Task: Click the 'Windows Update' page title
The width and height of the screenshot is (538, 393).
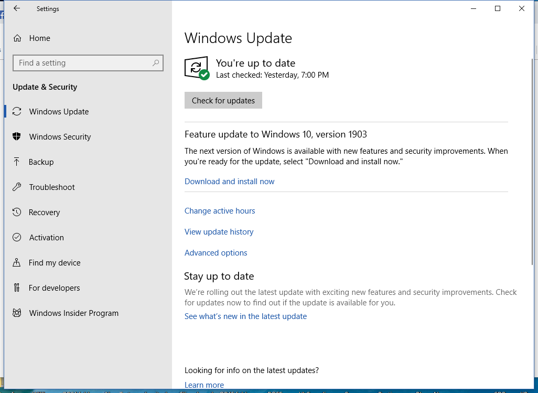Action: coord(238,38)
